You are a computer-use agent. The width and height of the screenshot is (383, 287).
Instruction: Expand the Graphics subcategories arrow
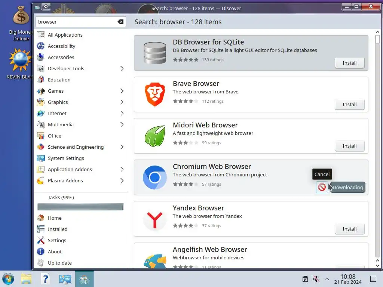tap(122, 102)
